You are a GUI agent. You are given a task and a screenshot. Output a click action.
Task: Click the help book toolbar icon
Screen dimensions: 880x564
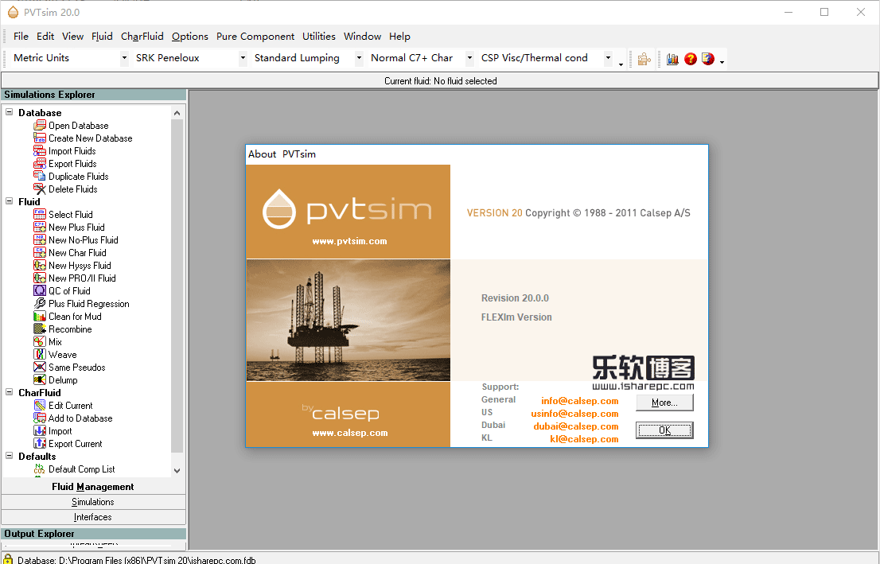point(707,58)
